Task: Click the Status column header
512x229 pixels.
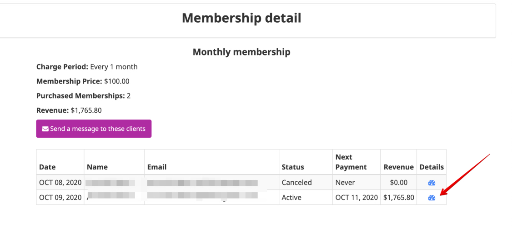Action: coord(293,167)
